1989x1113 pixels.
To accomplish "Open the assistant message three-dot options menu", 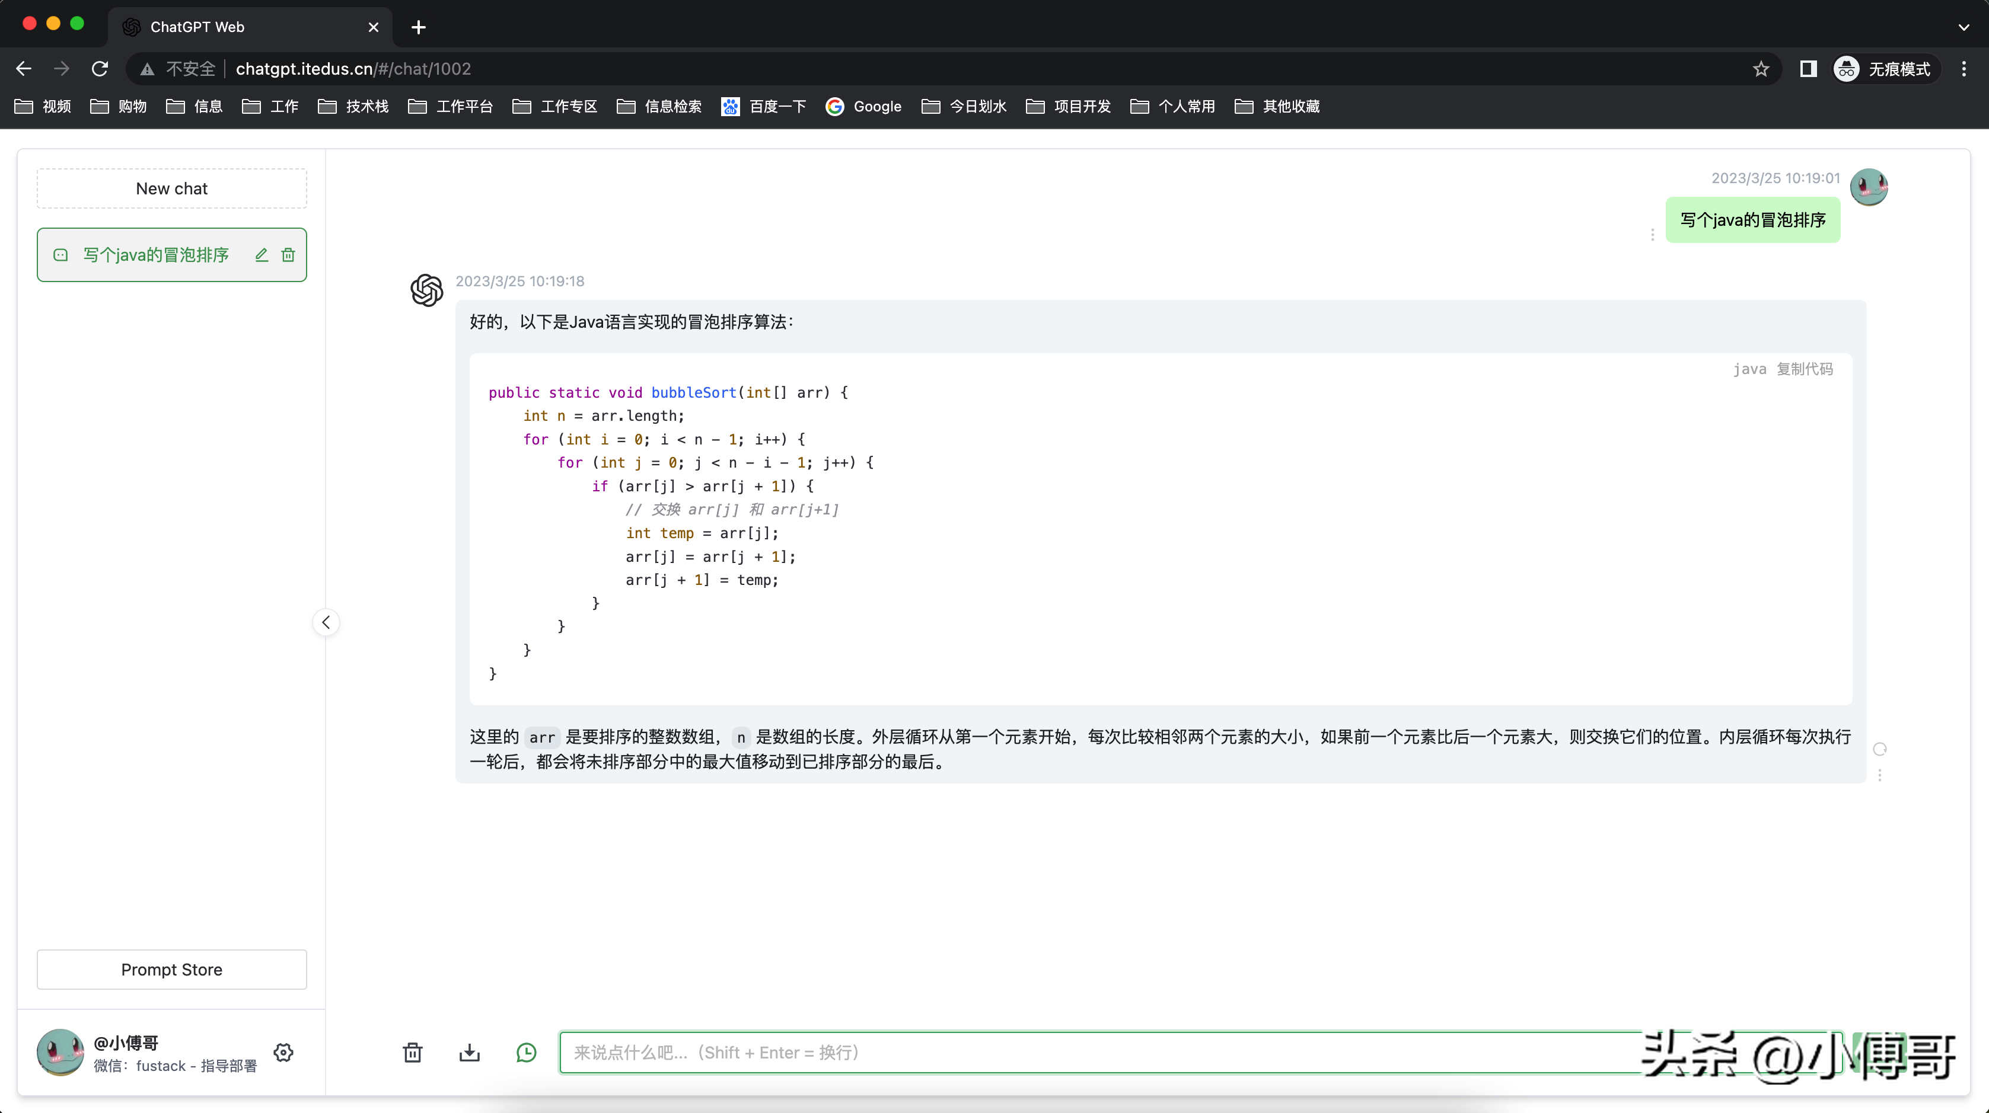I will click(x=1880, y=775).
